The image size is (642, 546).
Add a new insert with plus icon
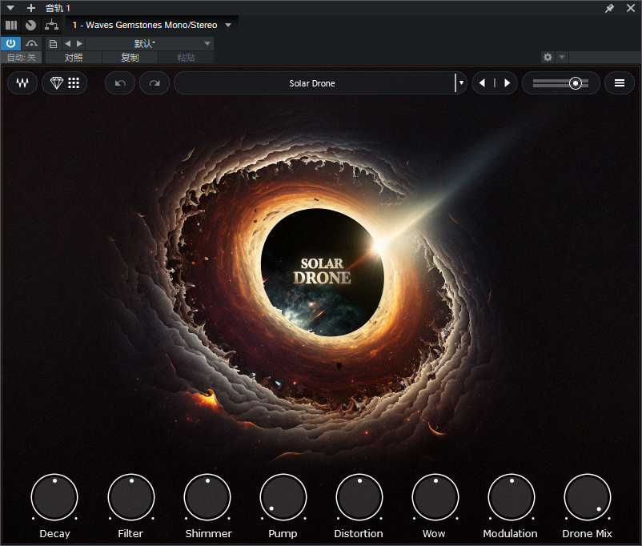point(30,8)
